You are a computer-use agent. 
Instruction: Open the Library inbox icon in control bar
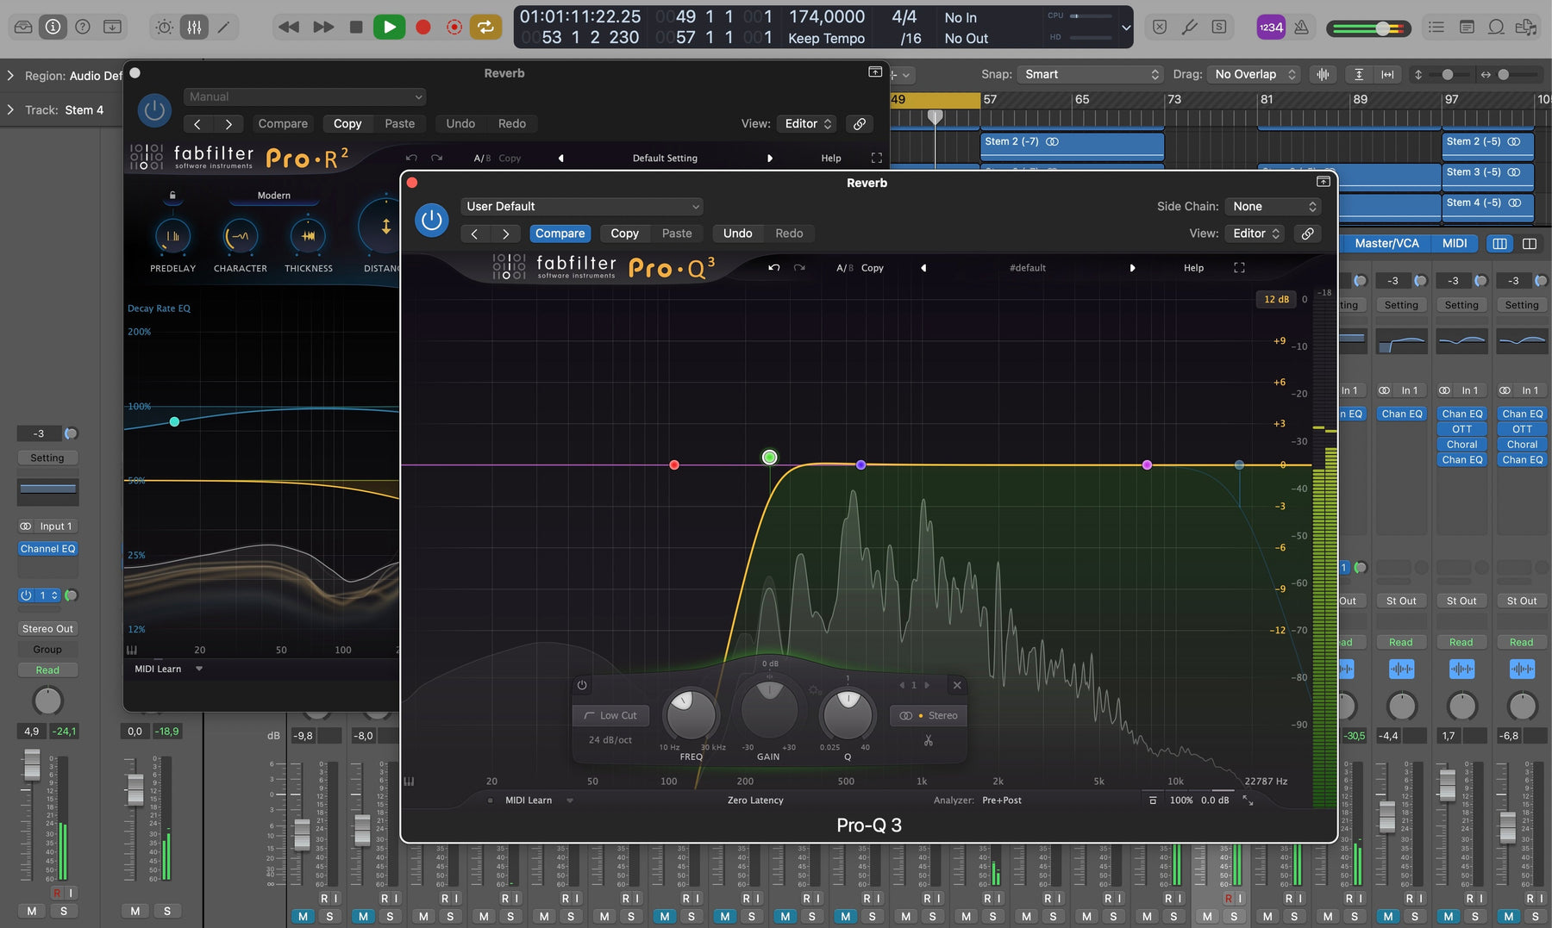(x=23, y=27)
